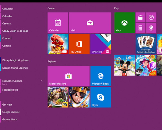Open the Calendar tile
Image resolution: width=162 pixels, height=130 pixels.
point(58,22)
